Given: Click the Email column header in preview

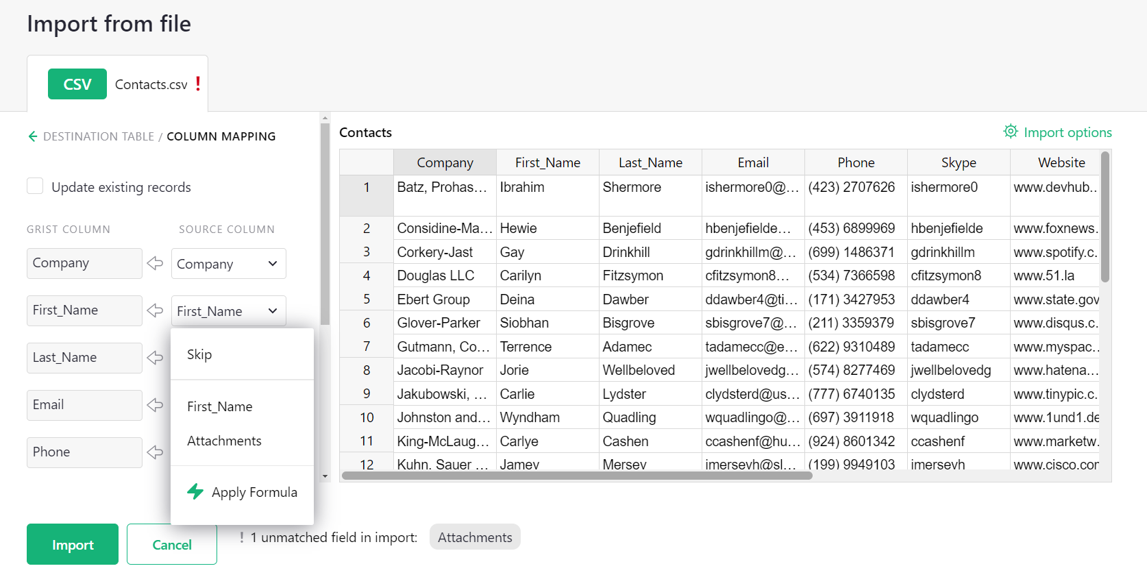Looking at the screenshot, I should point(752,162).
